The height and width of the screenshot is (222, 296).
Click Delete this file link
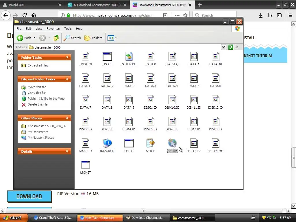point(38,104)
